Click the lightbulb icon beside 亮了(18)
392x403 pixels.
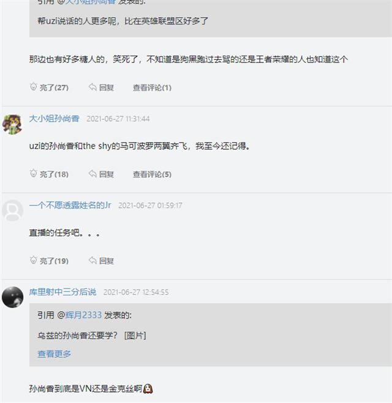(x=34, y=174)
